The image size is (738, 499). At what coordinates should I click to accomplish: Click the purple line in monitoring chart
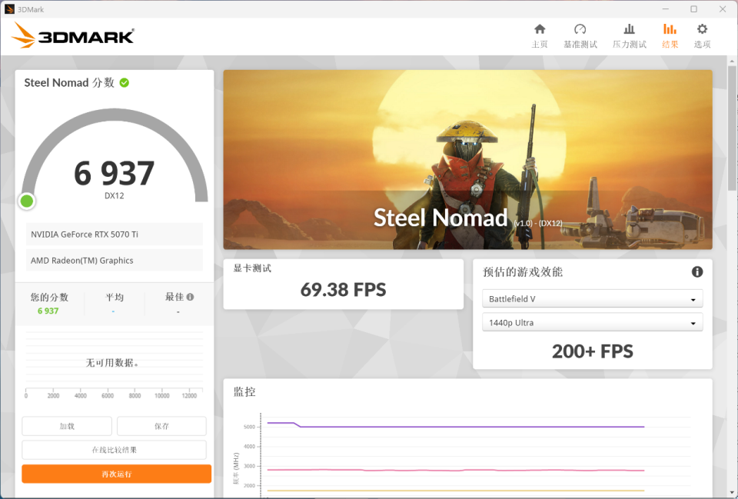(x=456, y=427)
